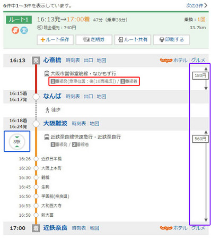Open 近鉄奈良 station link
Screen dimensions: 211x239
(55, 228)
